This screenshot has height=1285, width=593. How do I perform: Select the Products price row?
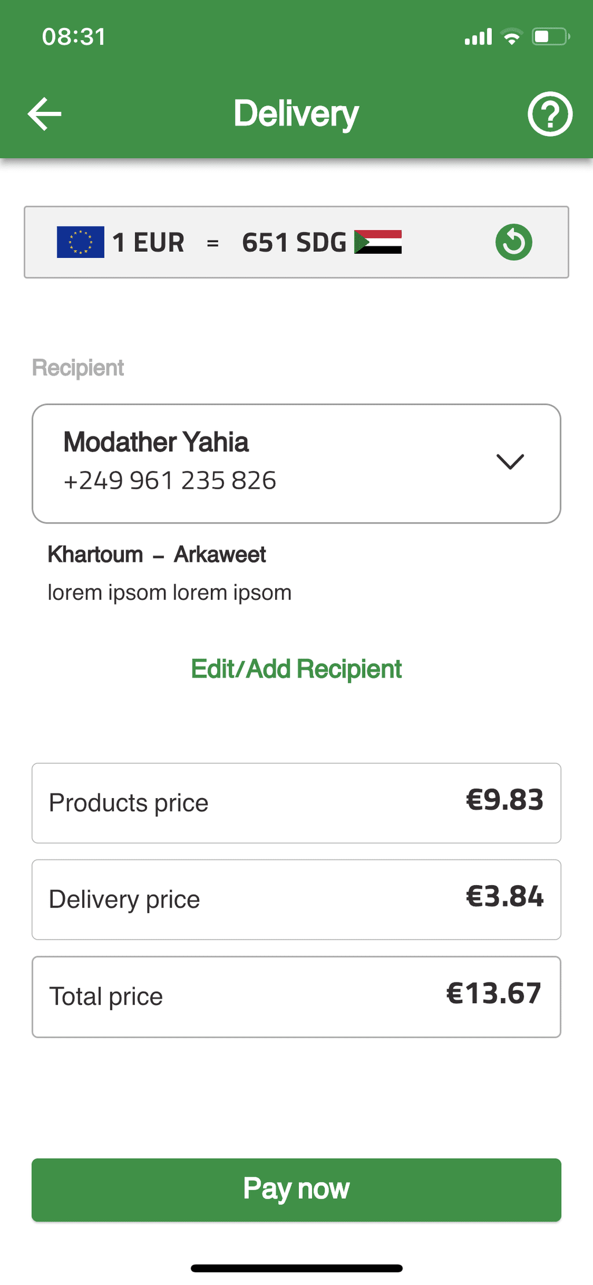tap(296, 803)
